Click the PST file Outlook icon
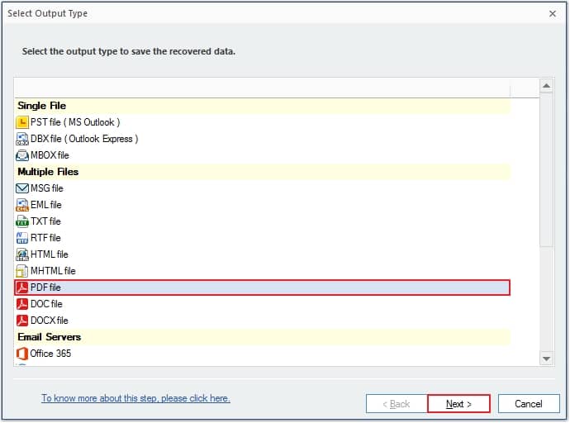570x423 pixels. [x=22, y=122]
